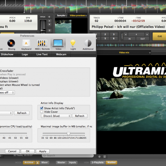
Task: Click cue point button 2
Action: 105,34
